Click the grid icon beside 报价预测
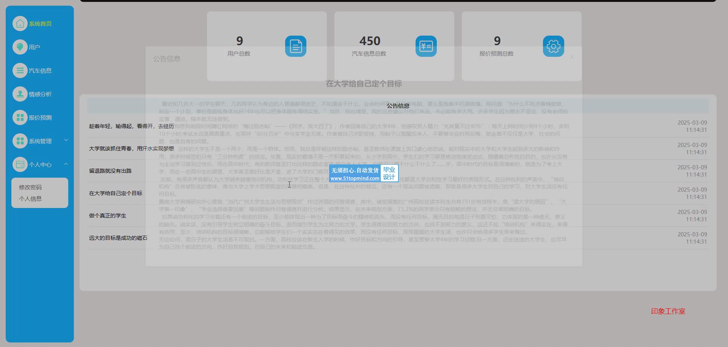The height and width of the screenshot is (347, 728). tap(20, 117)
